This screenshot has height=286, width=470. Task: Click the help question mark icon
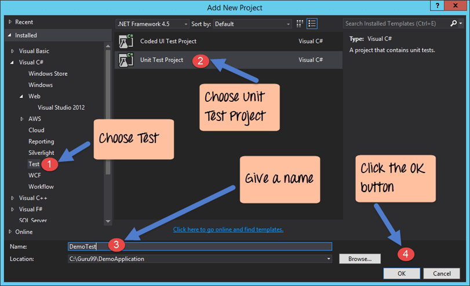(436, 6)
